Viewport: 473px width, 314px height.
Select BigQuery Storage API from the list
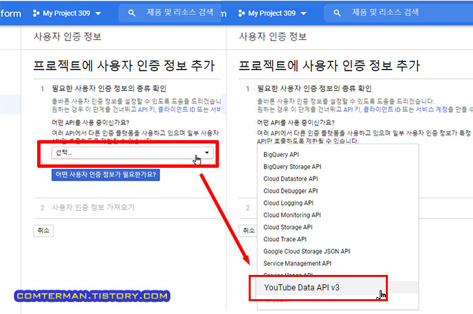pyautogui.click(x=338, y=166)
